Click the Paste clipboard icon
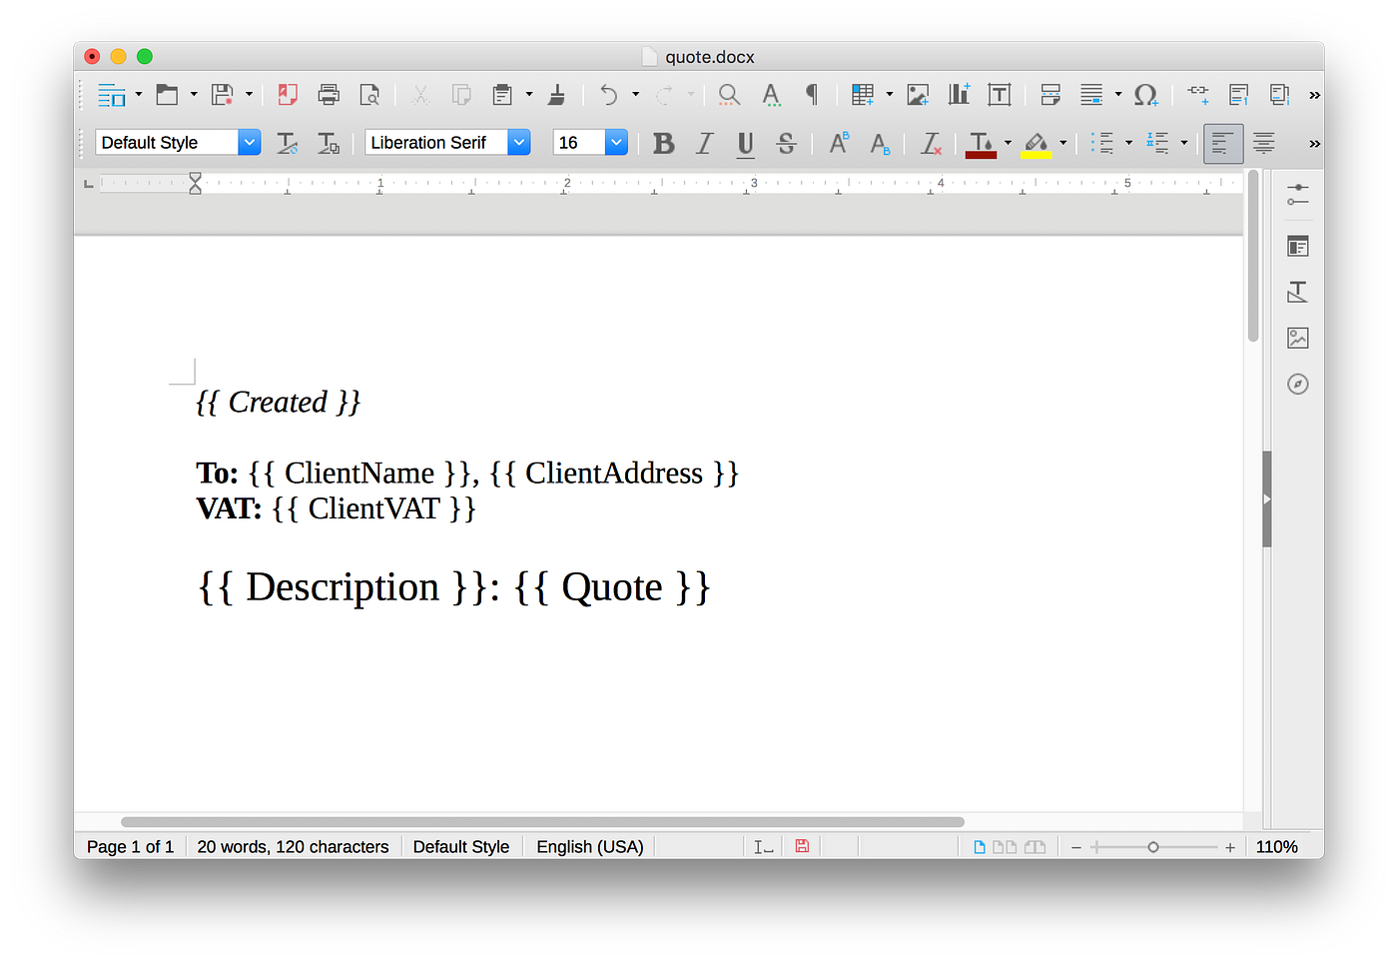This screenshot has height=964, width=1398. (x=502, y=95)
